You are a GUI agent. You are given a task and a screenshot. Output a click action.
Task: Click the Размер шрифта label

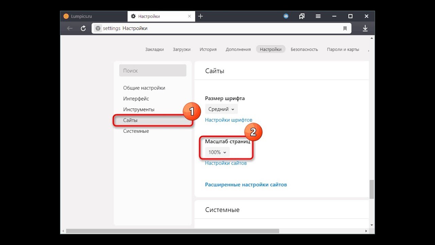(x=225, y=98)
